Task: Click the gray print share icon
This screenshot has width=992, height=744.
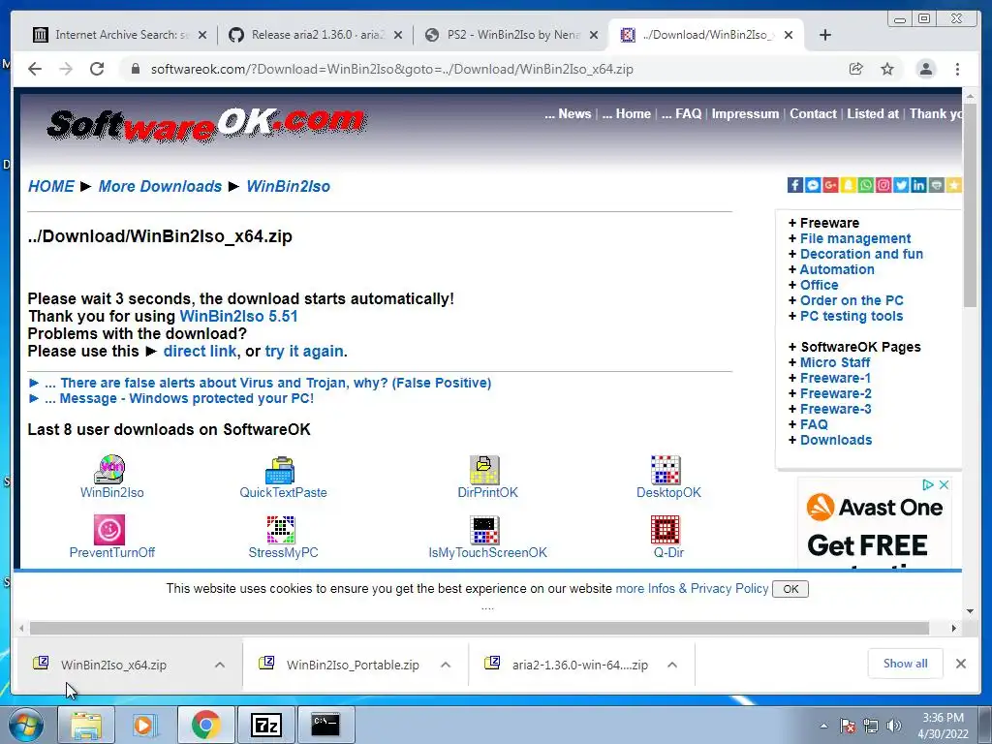Action: click(x=937, y=185)
